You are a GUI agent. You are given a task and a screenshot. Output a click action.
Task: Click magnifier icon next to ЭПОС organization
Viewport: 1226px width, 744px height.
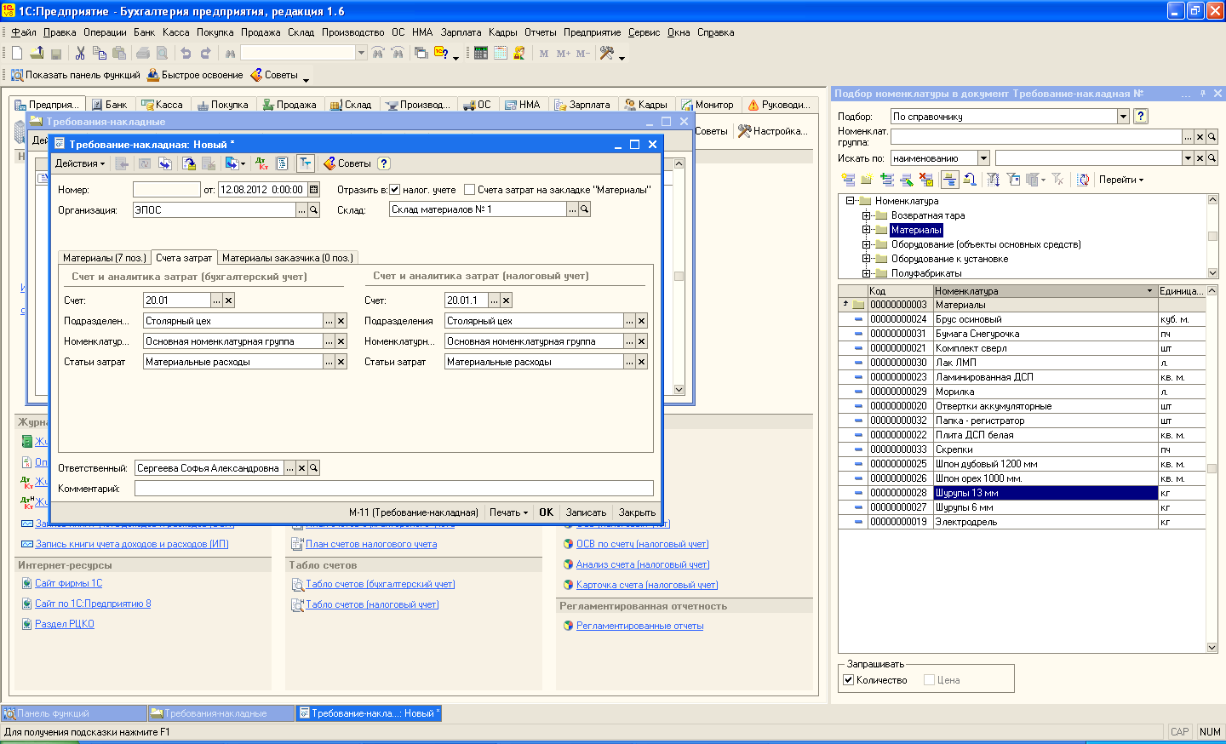point(314,210)
